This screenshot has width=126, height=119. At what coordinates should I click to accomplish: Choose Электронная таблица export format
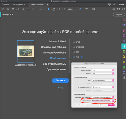point(54,47)
